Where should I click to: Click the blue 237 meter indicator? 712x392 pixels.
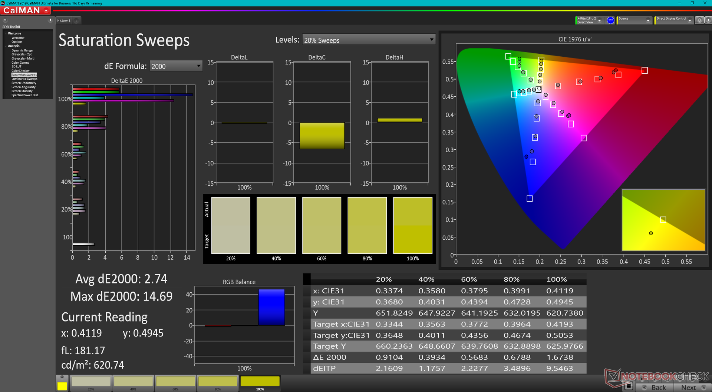610,20
